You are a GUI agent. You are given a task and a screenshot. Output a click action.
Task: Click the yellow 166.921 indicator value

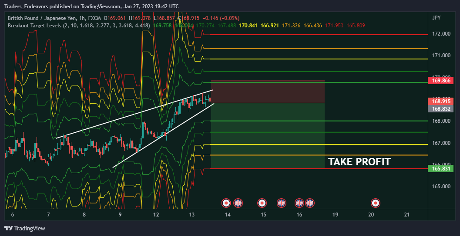pos(270,26)
